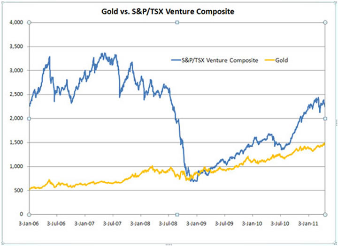Click the top-left corner resize handle
Viewport: 338px width, 246px height.
[x=29, y=22]
